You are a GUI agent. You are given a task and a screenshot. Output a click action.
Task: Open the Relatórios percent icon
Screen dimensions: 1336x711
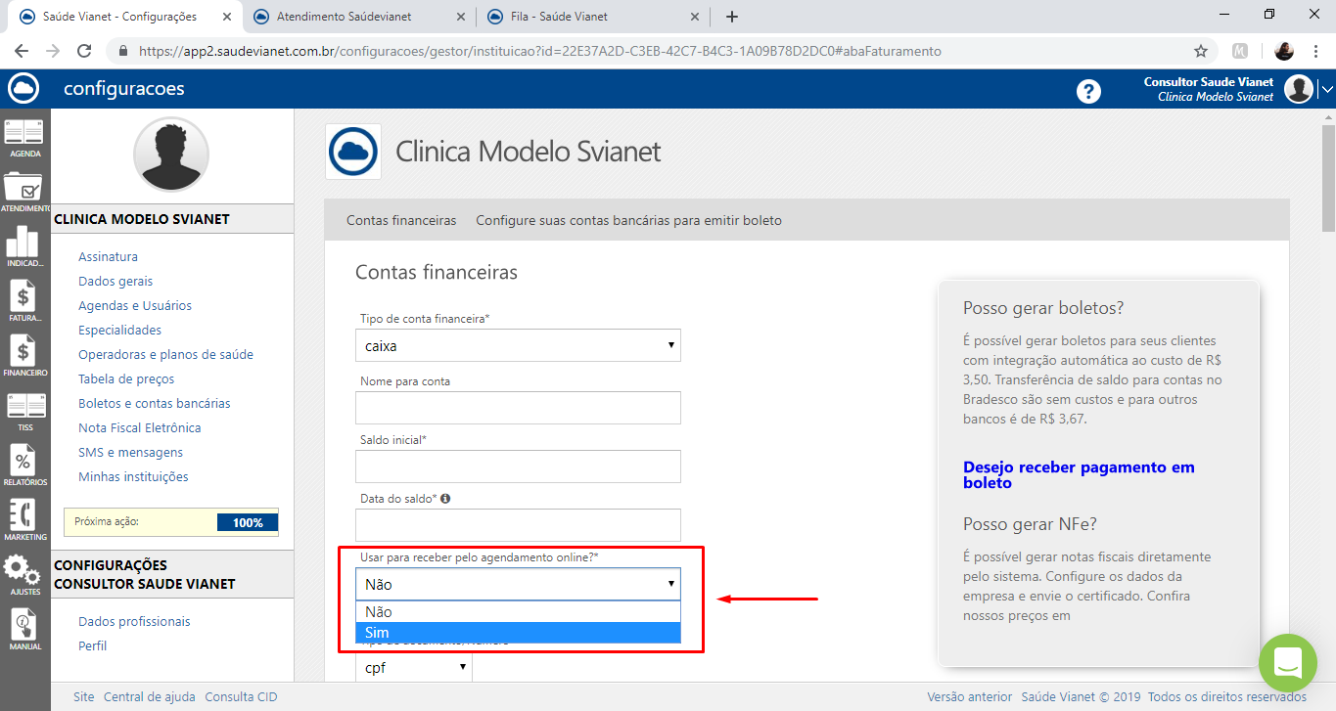tap(25, 467)
